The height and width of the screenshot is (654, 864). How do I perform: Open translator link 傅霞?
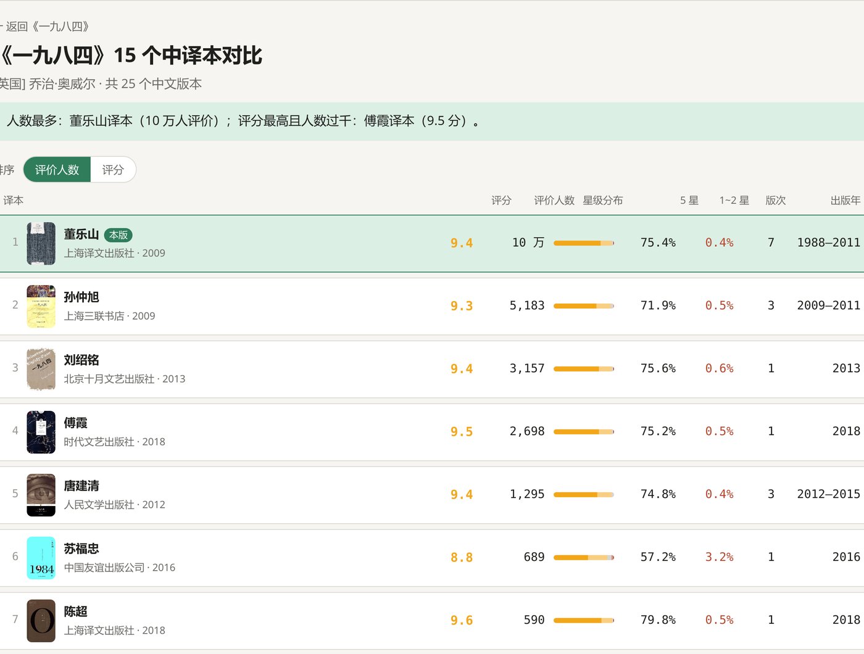pos(76,423)
